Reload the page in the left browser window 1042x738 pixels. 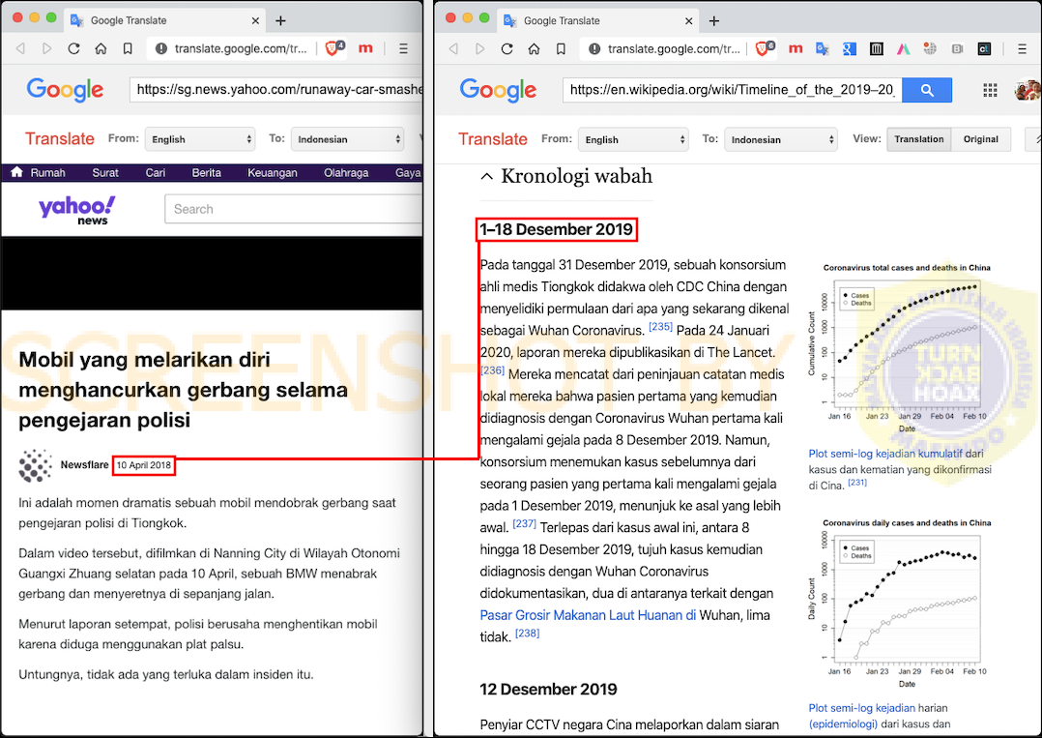pos(73,48)
